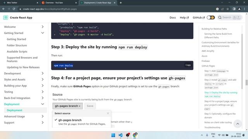248x139 pixels.
Task: Jump to Notes on client-side routing
Action: (218, 122)
